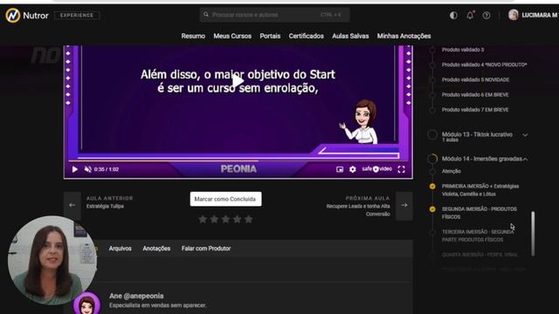This screenshot has height=314, width=559.
Task: Open lesson Produto validado 4 *NOVO PRODUTO*
Action: click(x=484, y=65)
